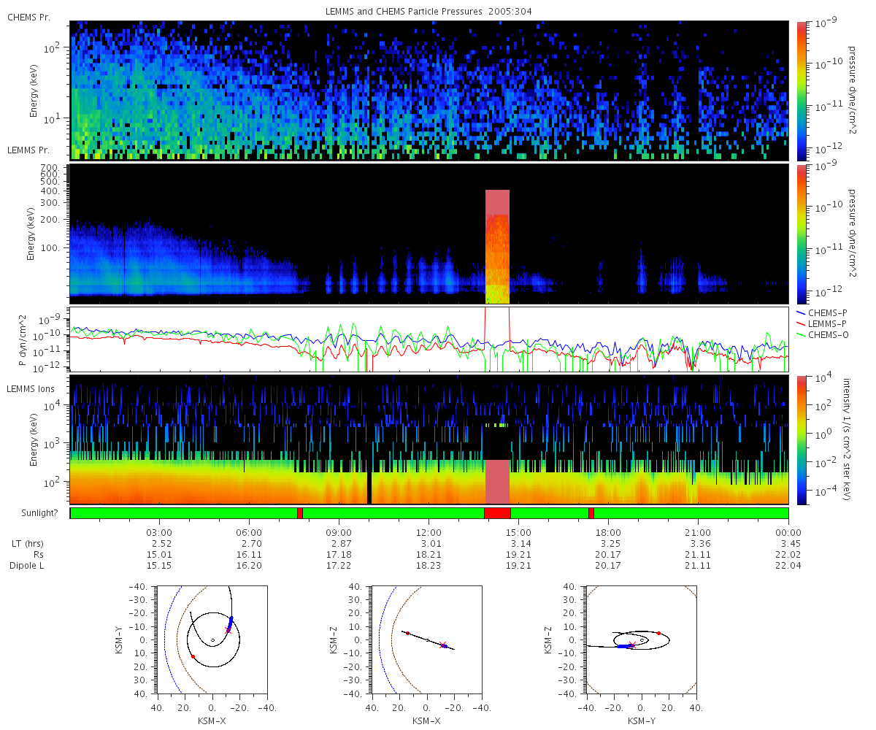Viewport: 876px width, 730px height.
Task: Click the Rs value 17.18
Action: tap(339, 555)
